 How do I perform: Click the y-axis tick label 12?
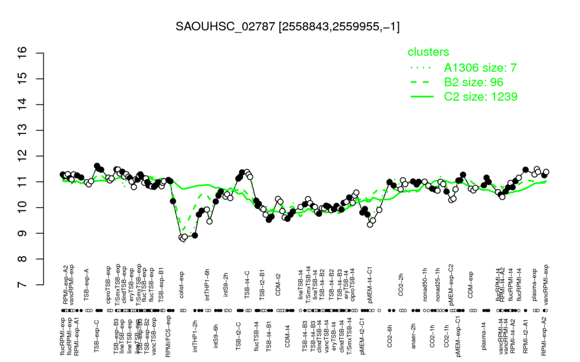pos(23,156)
